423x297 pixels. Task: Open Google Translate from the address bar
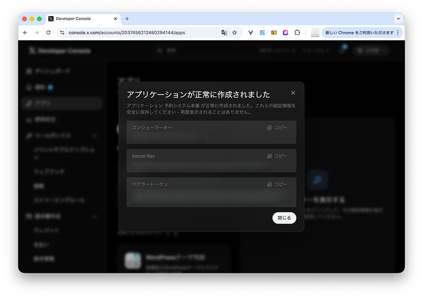(x=224, y=33)
